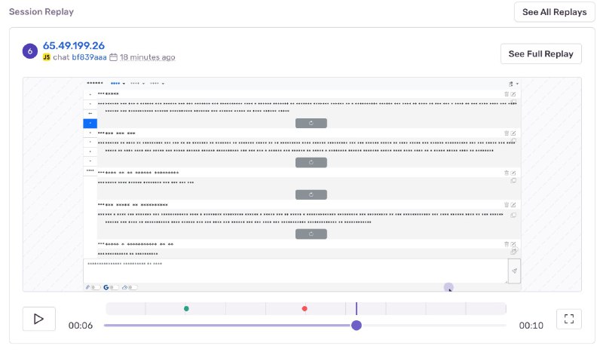Screen dimensions: 603x355
Task: Open user 65.49.199.26 replay link
Action: [x=73, y=46]
